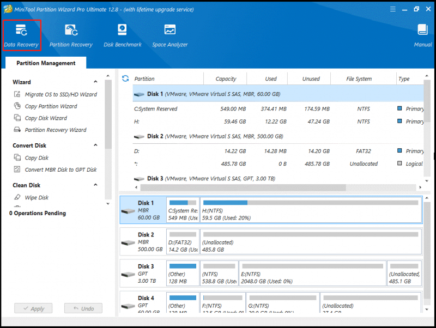
Task: Open the Space Analyzer tool
Action: 169,35
